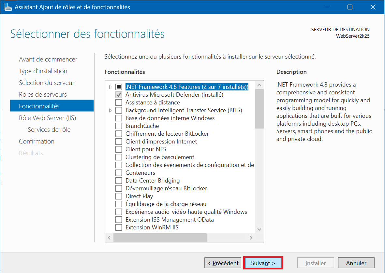Go to Rôles de serveurs page

coord(43,94)
